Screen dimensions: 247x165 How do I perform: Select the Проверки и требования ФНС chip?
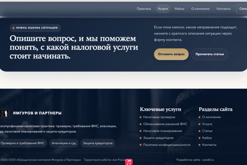pyautogui.click(x=23, y=143)
